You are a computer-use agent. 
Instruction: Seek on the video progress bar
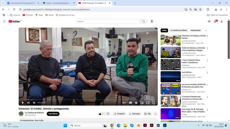point(88,100)
